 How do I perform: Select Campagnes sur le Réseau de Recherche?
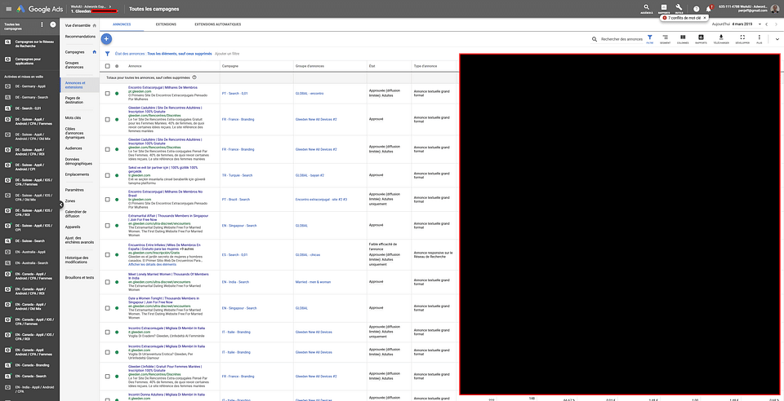pos(34,44)
